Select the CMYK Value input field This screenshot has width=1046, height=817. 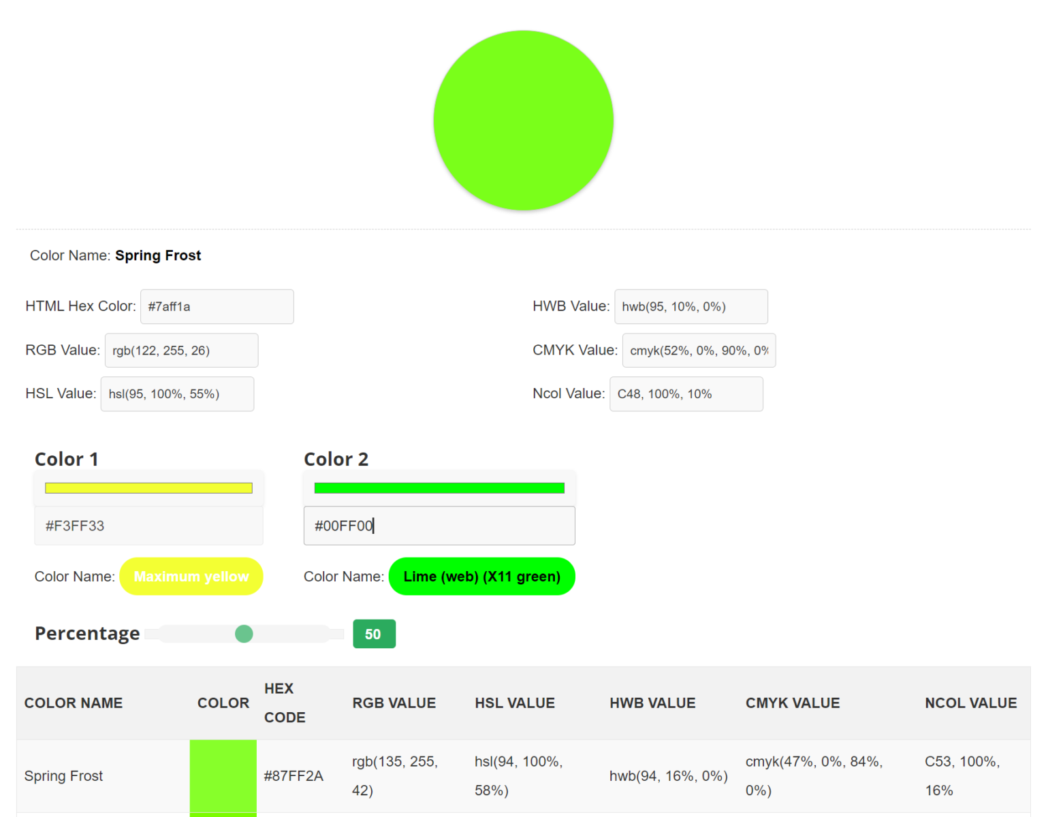699,350
